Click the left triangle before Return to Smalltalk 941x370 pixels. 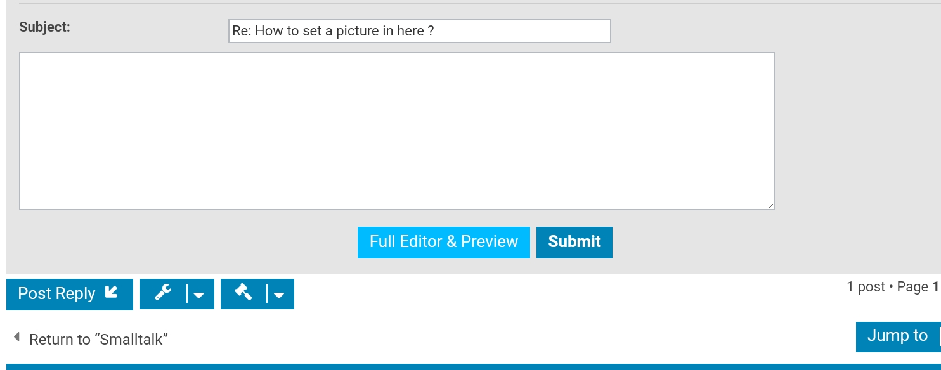click(x=16, y=338)
